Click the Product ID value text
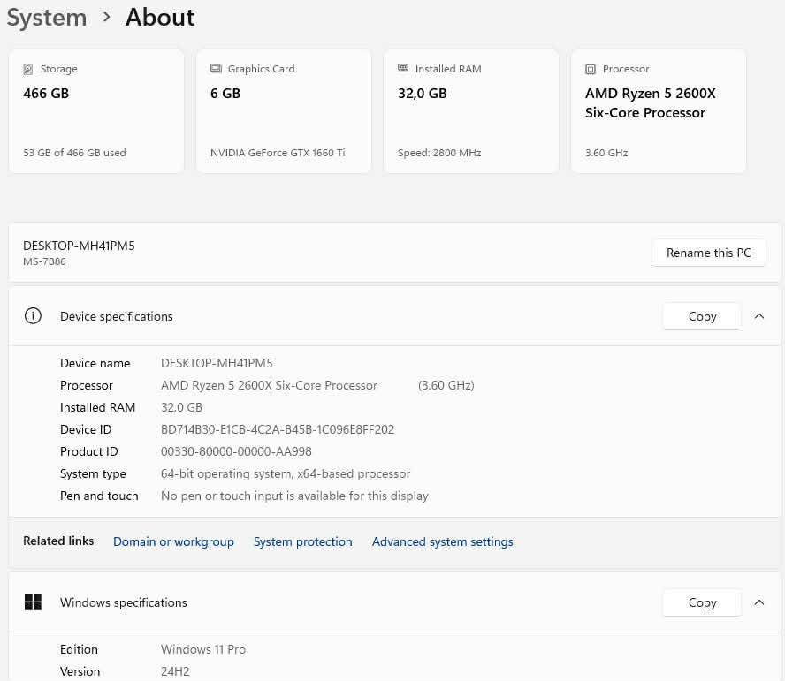 click(x=236, y=451)
